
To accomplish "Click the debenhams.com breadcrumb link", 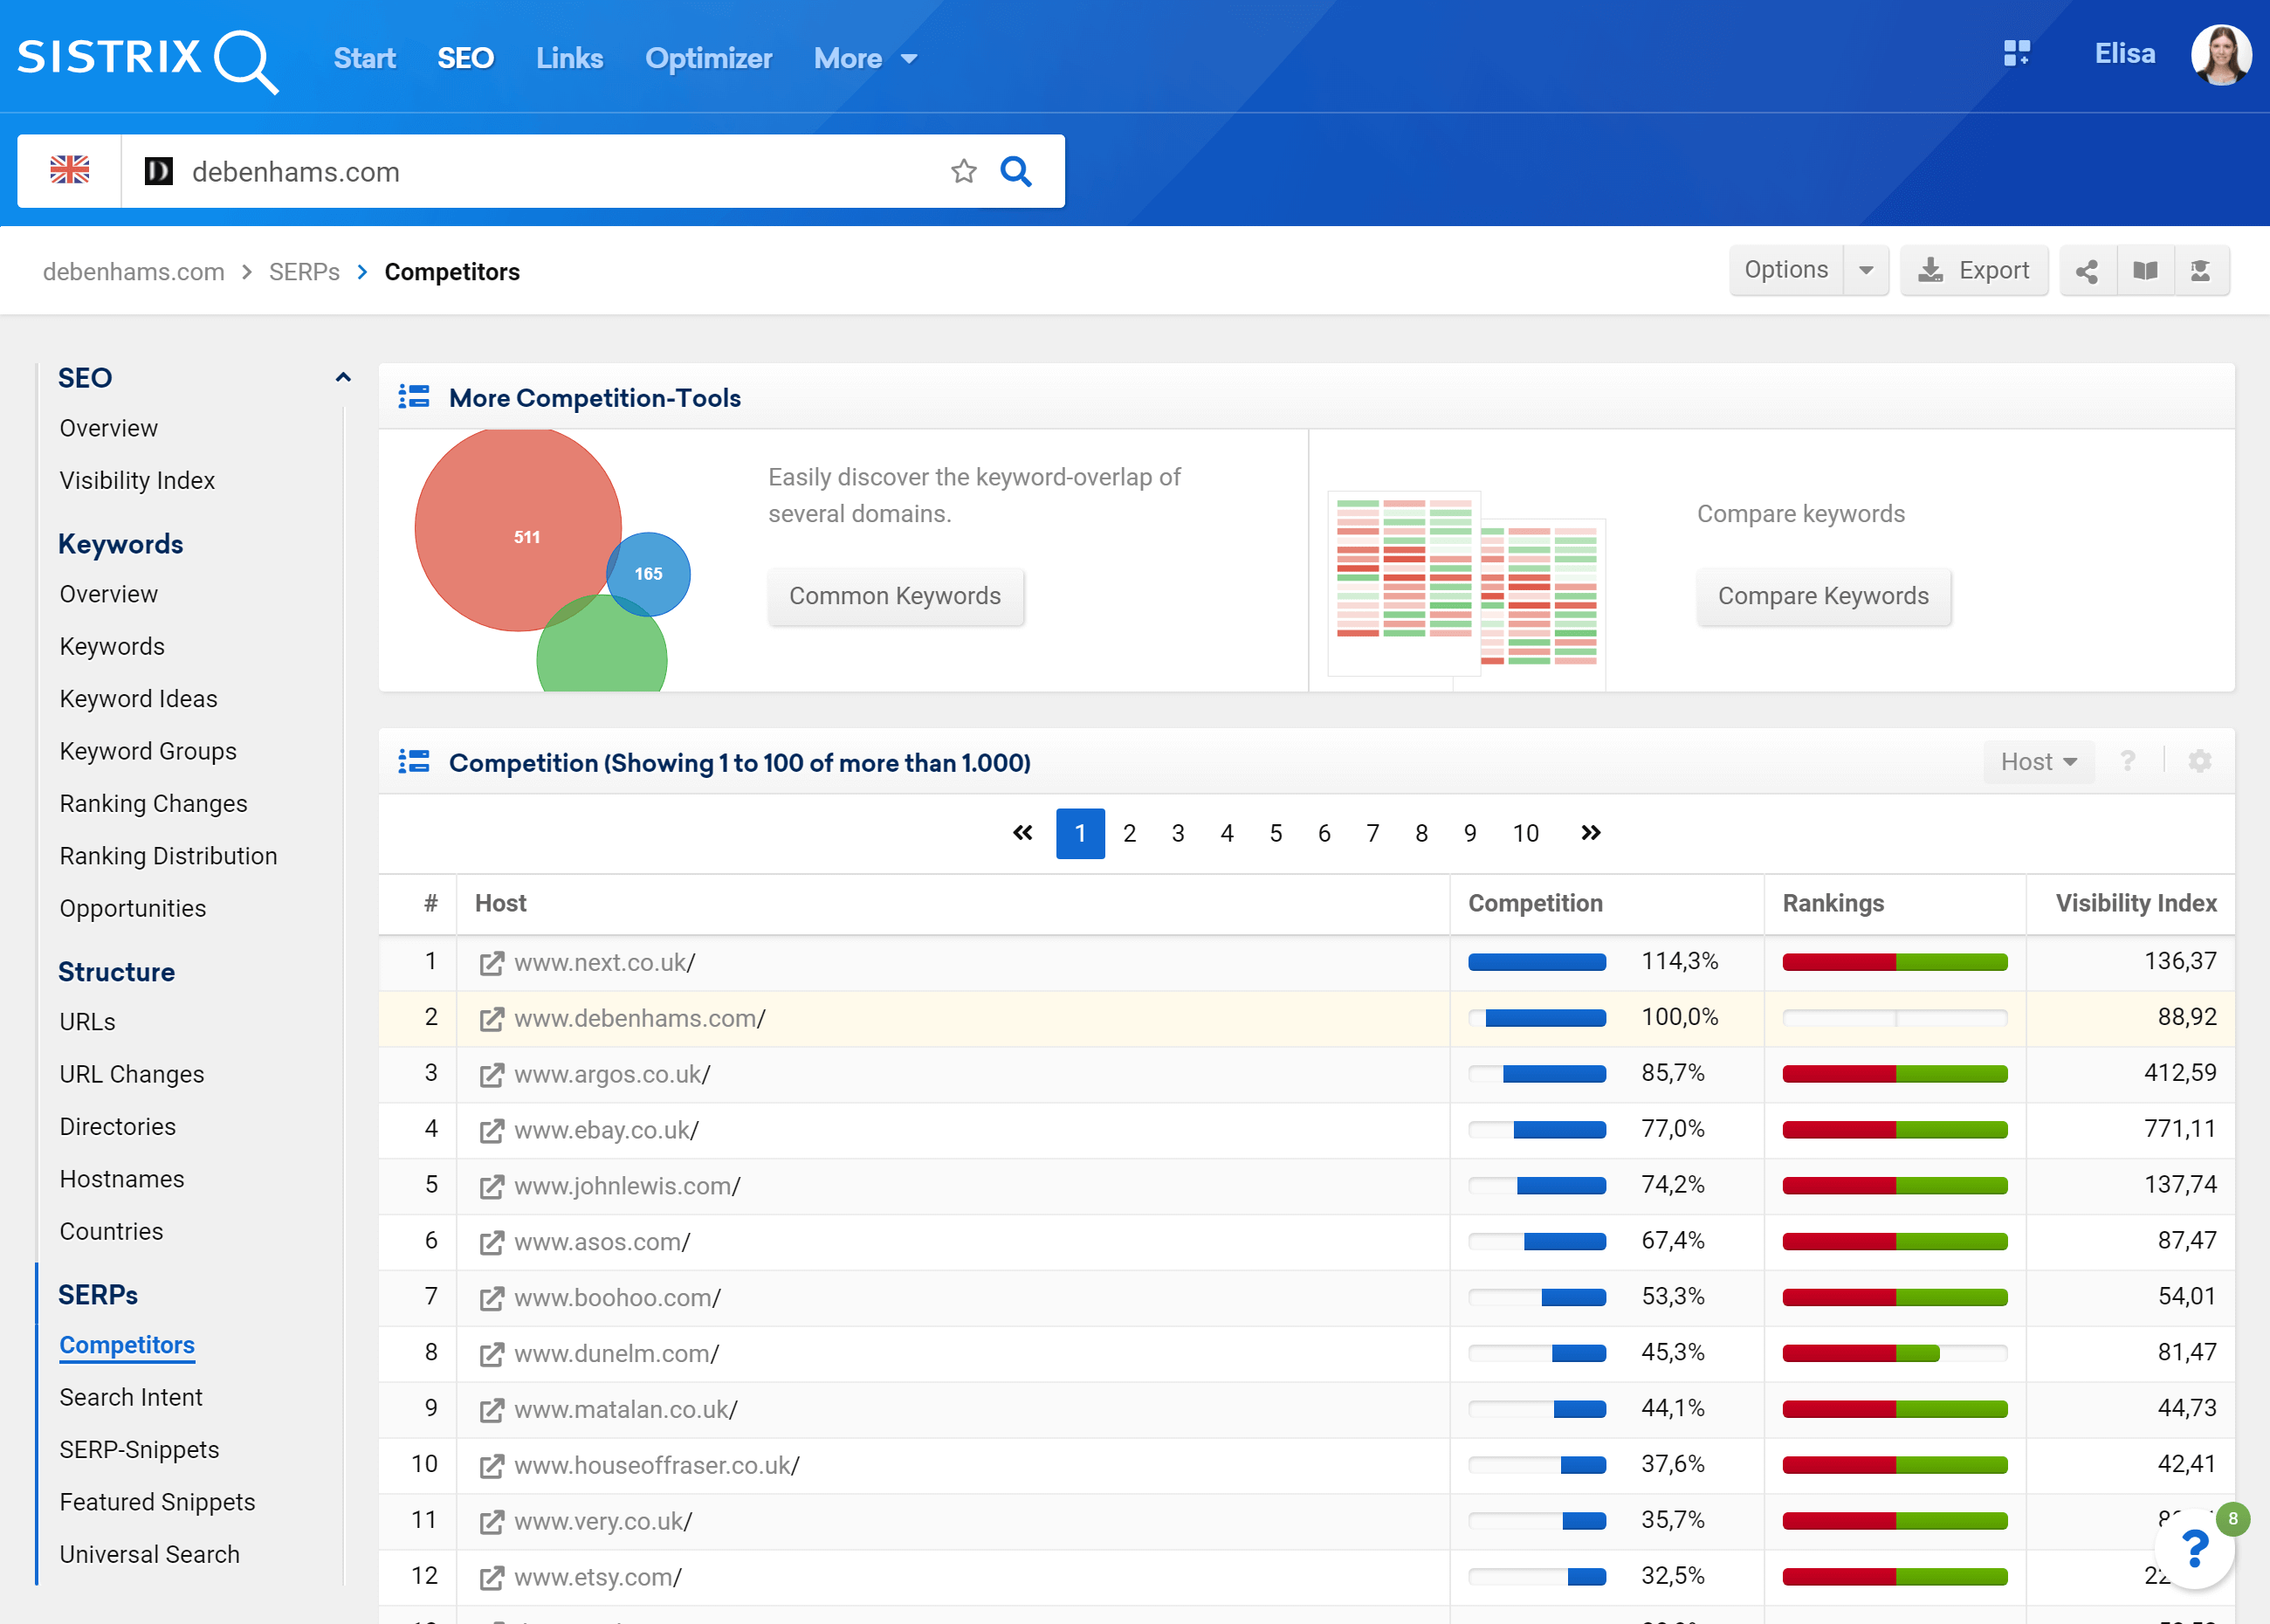I will point(132,271).
